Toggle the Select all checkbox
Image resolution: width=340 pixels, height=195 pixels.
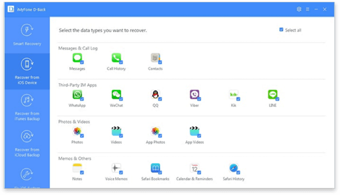pyautogui.click(x=281, y=30)
